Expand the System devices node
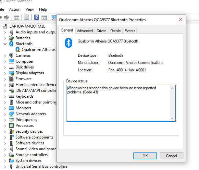 (x=5, y=161)
